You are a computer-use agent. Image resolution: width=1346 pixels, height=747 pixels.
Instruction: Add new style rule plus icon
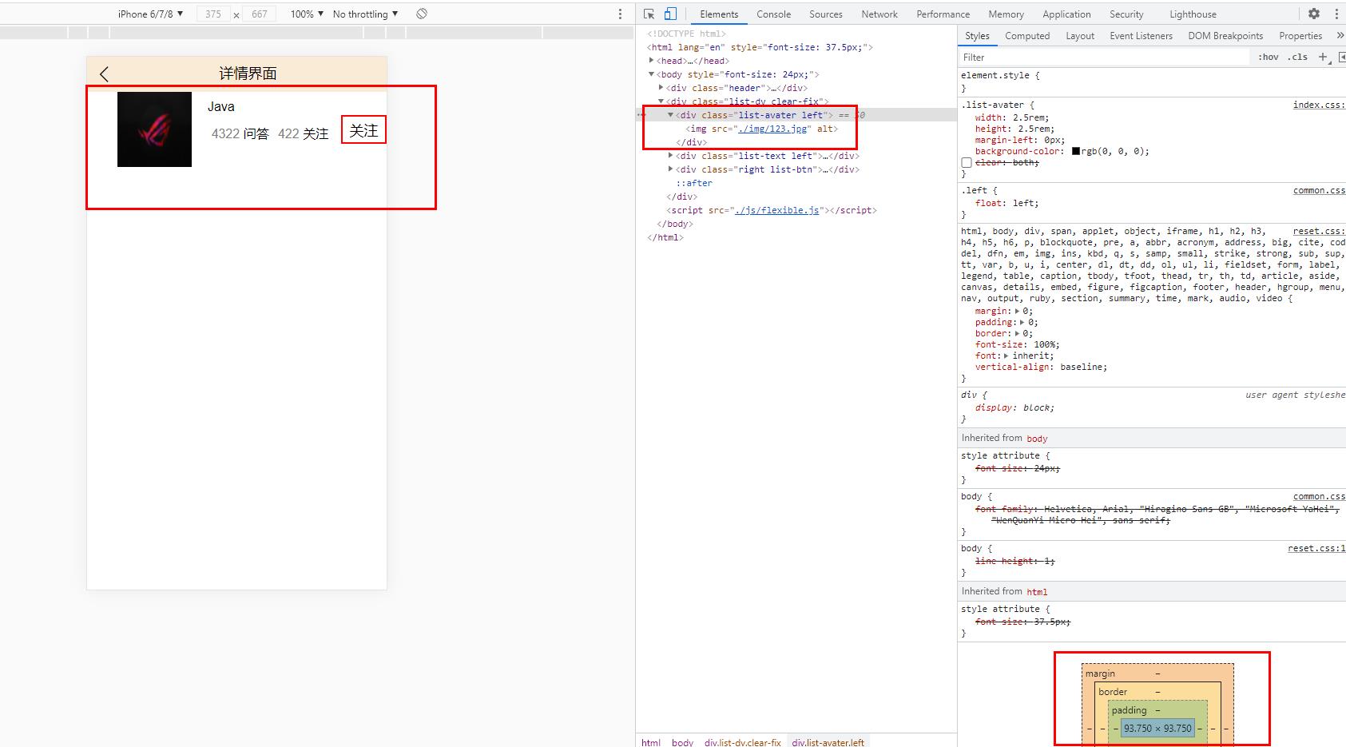pos(1323,57)
